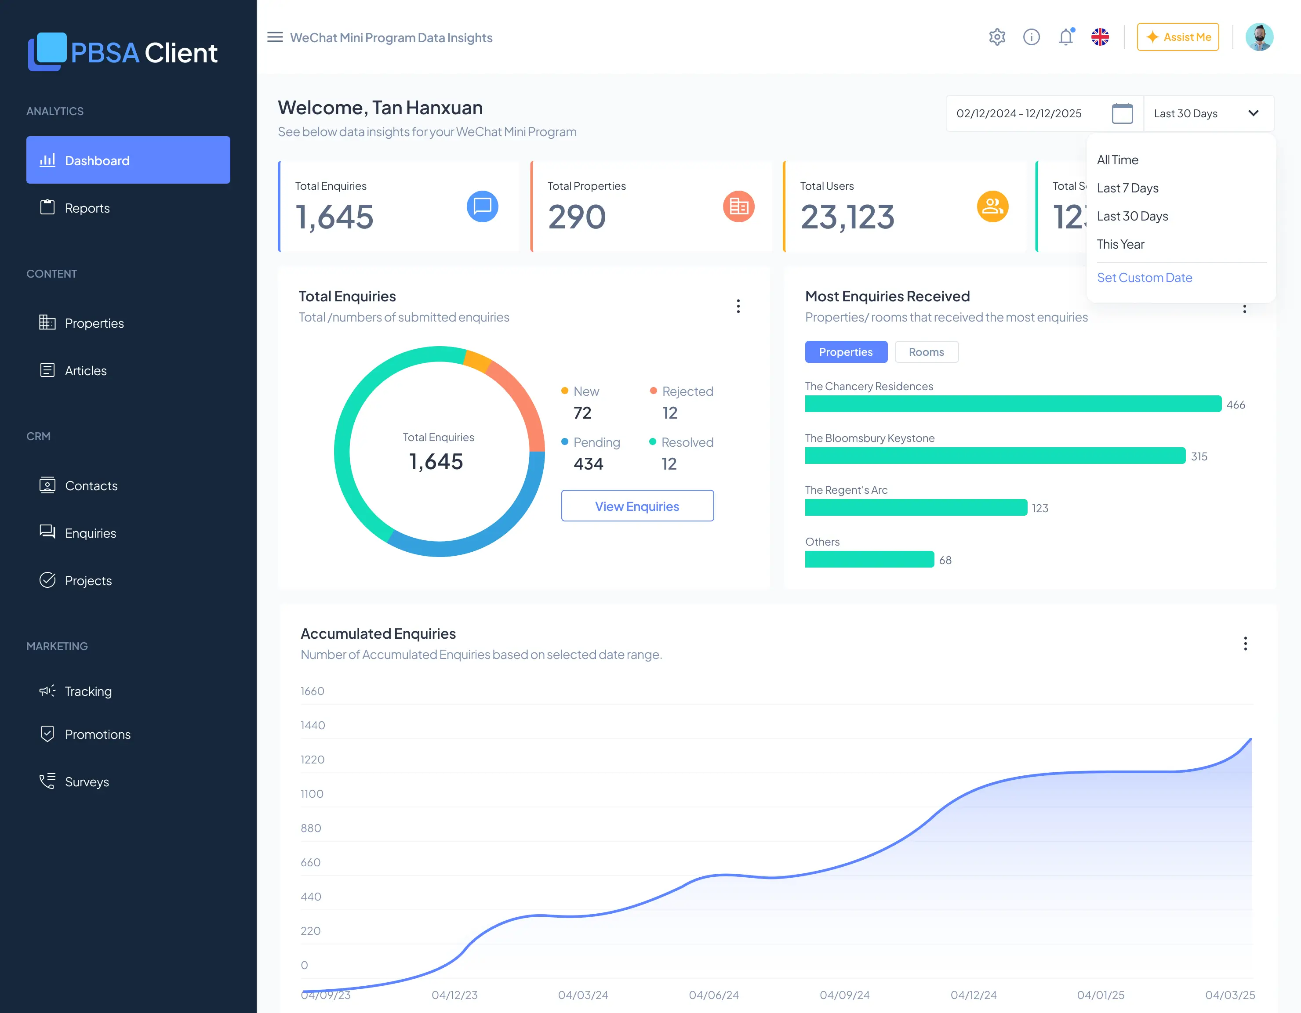Click the Dashboard bar chart icon
Viewport: 1301px width, 1013px height.
pos(47,159)
